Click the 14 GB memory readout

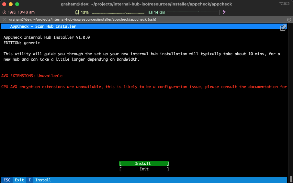[x=159, y=12]
